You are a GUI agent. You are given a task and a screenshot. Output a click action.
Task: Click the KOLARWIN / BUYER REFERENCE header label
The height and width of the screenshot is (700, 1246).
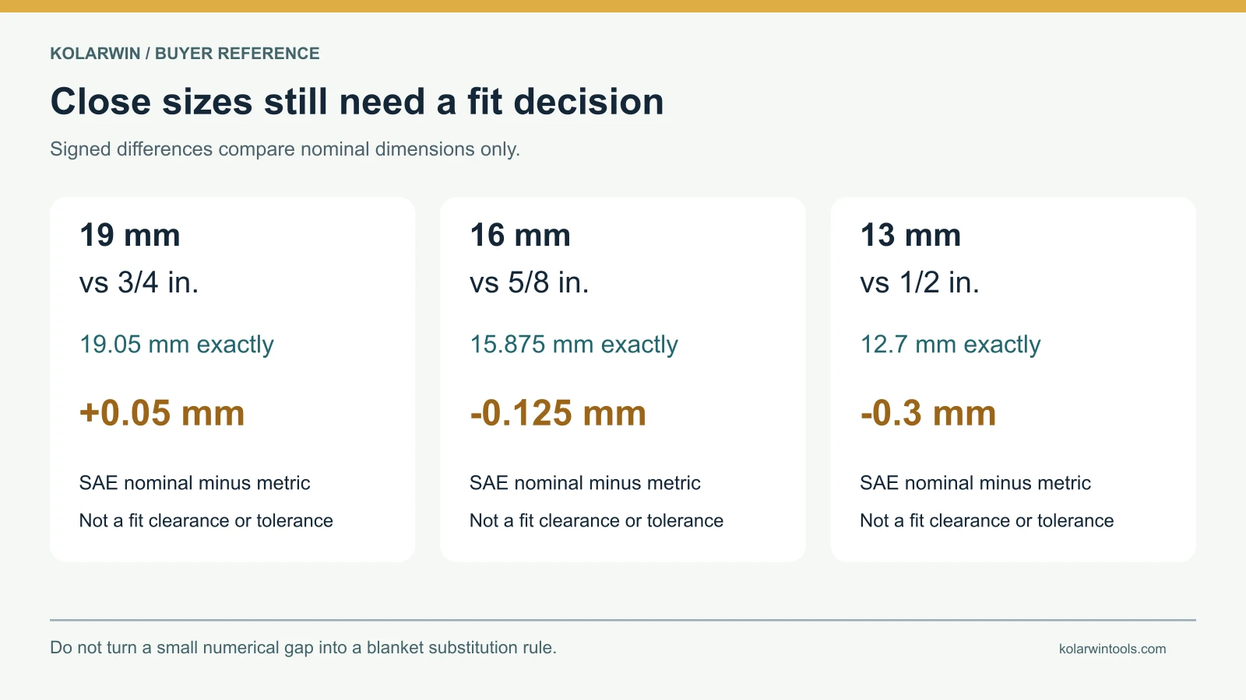click(x=185, y=54)
